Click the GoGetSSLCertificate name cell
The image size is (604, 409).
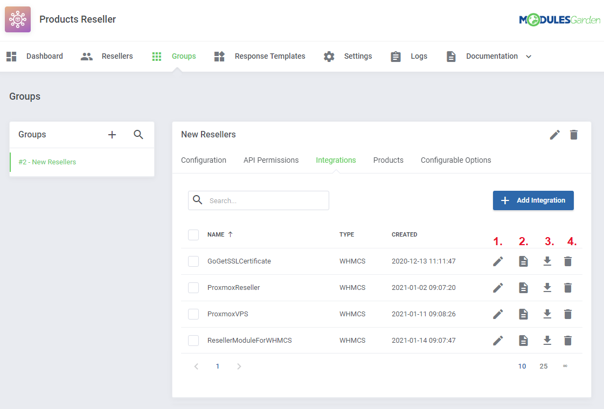239,261
